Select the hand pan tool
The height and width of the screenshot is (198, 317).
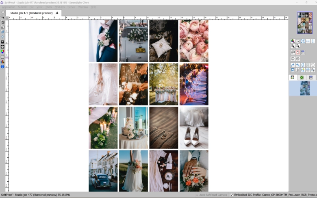point(3,12)
